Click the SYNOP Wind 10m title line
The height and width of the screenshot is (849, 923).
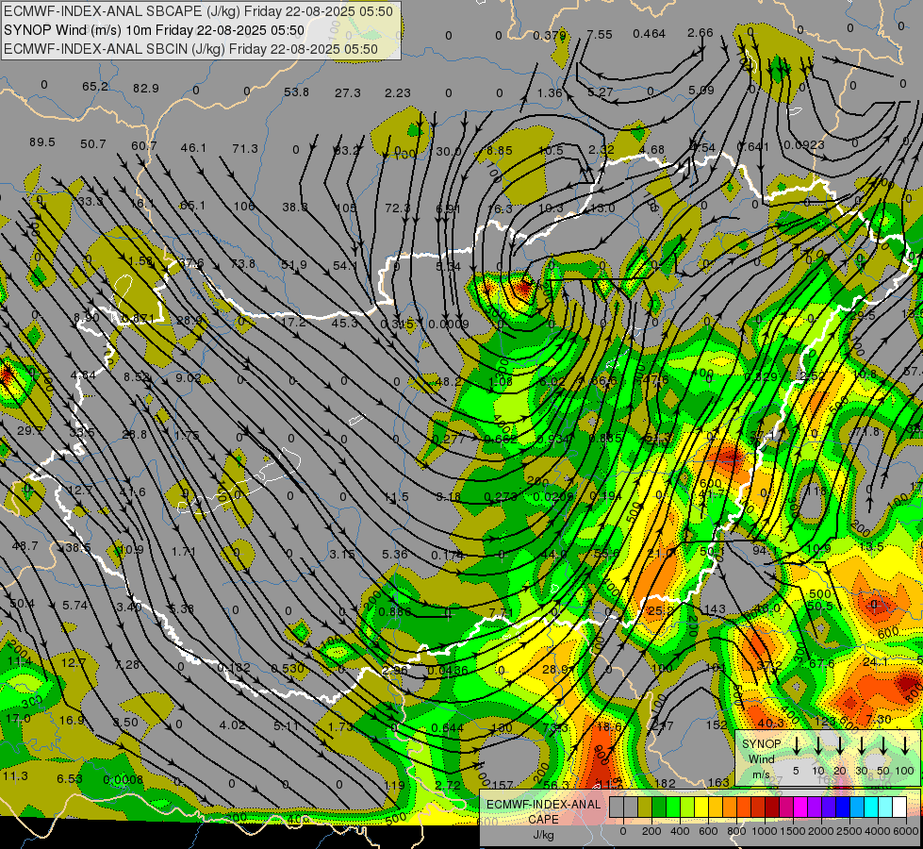(x=154, y=30)
